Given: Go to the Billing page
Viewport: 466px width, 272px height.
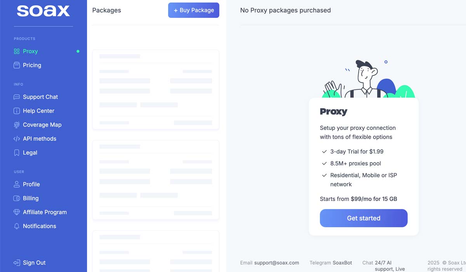Looking at the screenshot, I should click(x=31, y=199).
